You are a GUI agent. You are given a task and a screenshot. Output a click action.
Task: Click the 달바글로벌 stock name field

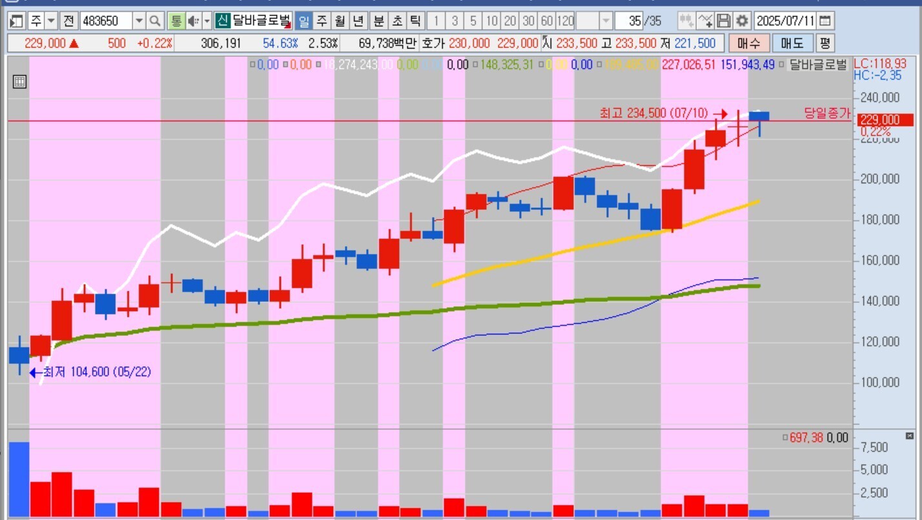[262, 21]
